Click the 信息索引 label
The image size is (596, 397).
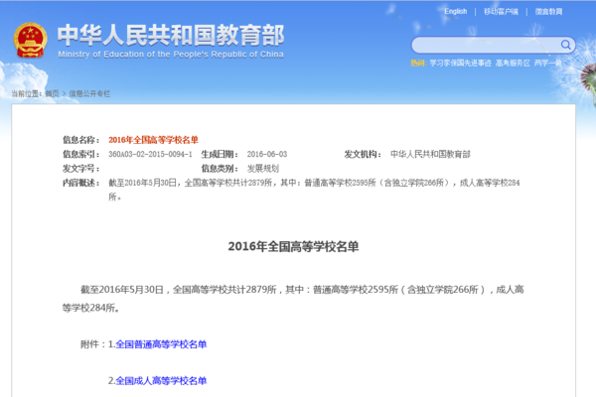point(81,154)
